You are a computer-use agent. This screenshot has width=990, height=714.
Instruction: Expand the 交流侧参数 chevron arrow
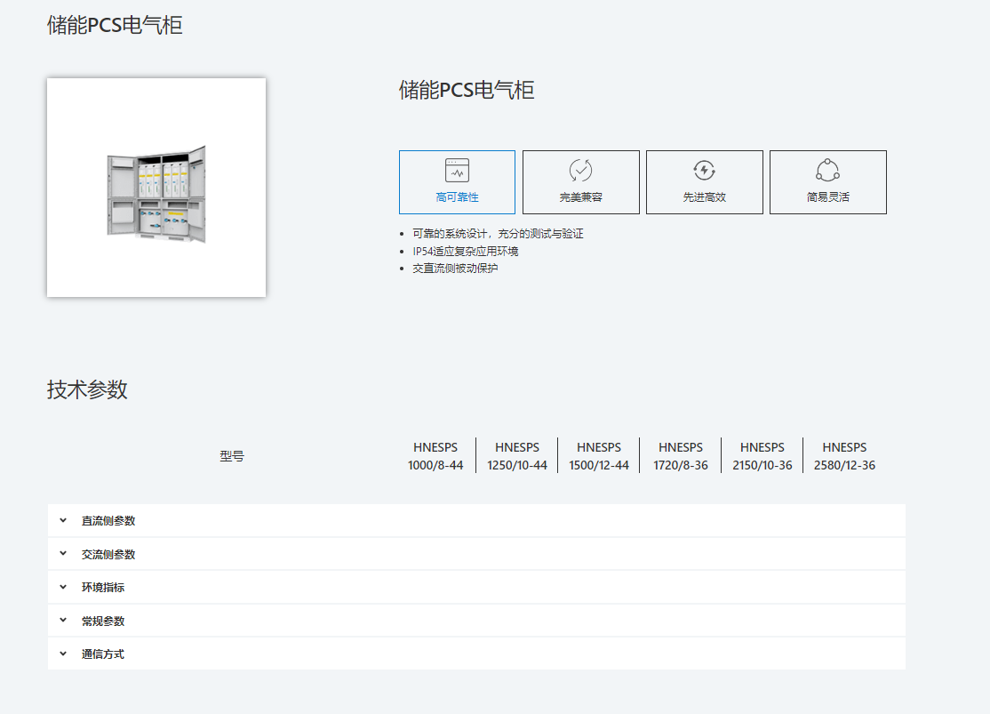tap(63, 553)
